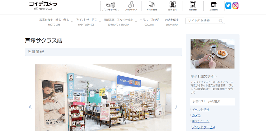Click the プリントサービス icon in header
This screenshot has width=266, height=131.
point(111,6)
